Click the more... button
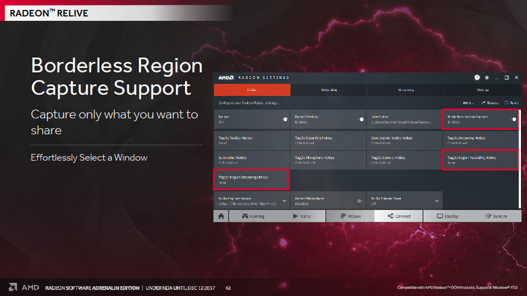 [x=468, y=103]
